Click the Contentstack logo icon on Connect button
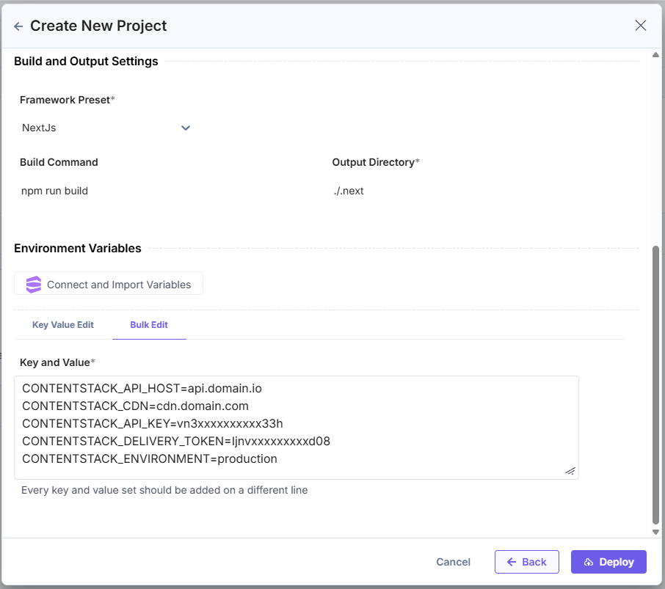This screenshot has height=589, width=665. [x=33, y=283]
